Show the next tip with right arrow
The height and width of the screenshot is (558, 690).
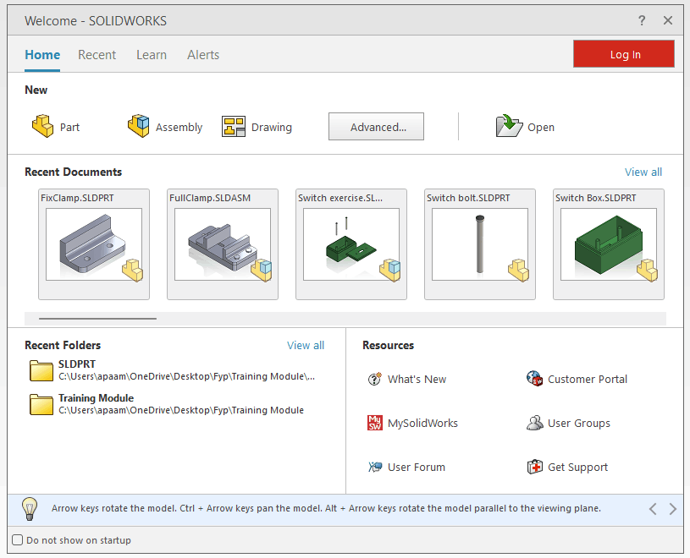(x=672, y=509)
